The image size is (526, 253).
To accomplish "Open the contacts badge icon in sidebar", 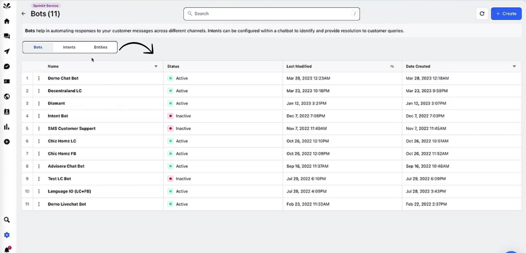I will pos(7,112).
